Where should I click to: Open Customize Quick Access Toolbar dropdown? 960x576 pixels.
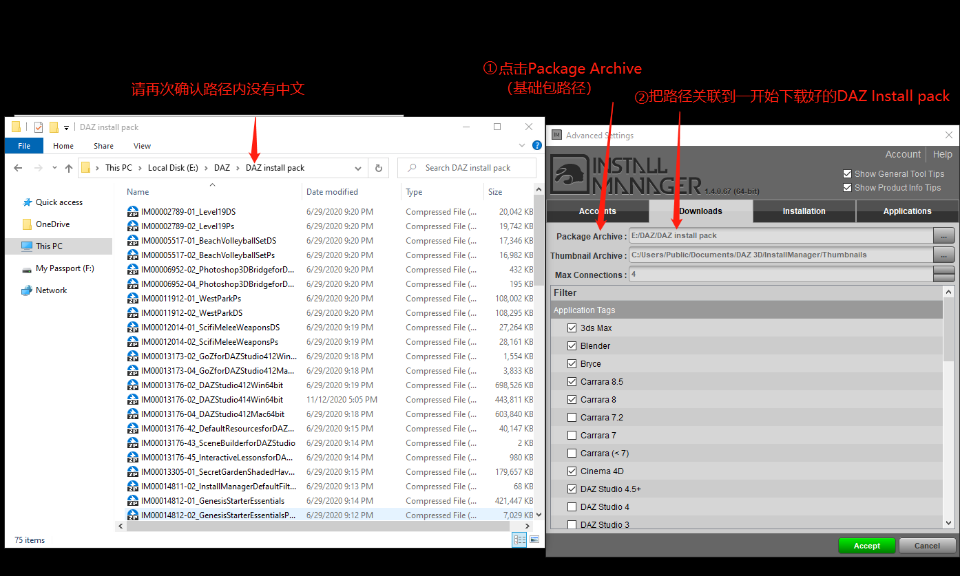[67, 127]
